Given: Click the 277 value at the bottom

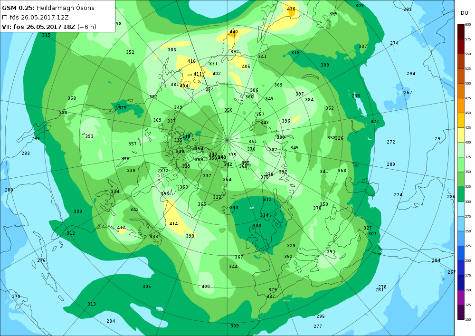Looking at the screenshot, I should pyautogui.click(x=318, y=326).
